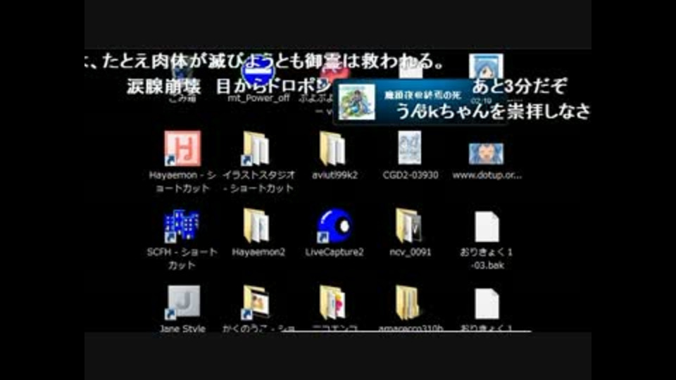Open the かくのうこ shortcut folder

(x=256, y=303)
